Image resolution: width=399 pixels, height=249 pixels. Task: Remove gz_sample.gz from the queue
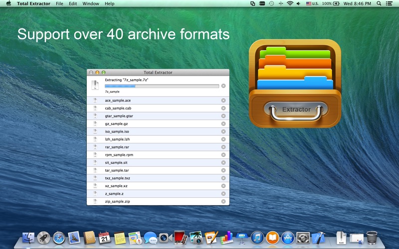(223, 124)
